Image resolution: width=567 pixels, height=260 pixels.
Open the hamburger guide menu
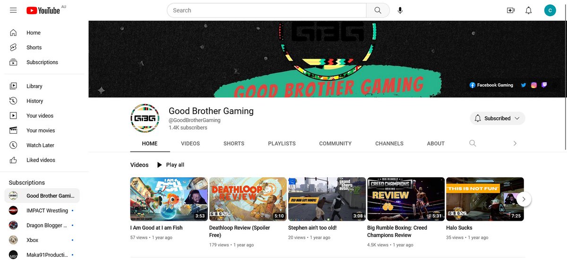[13, 10]
